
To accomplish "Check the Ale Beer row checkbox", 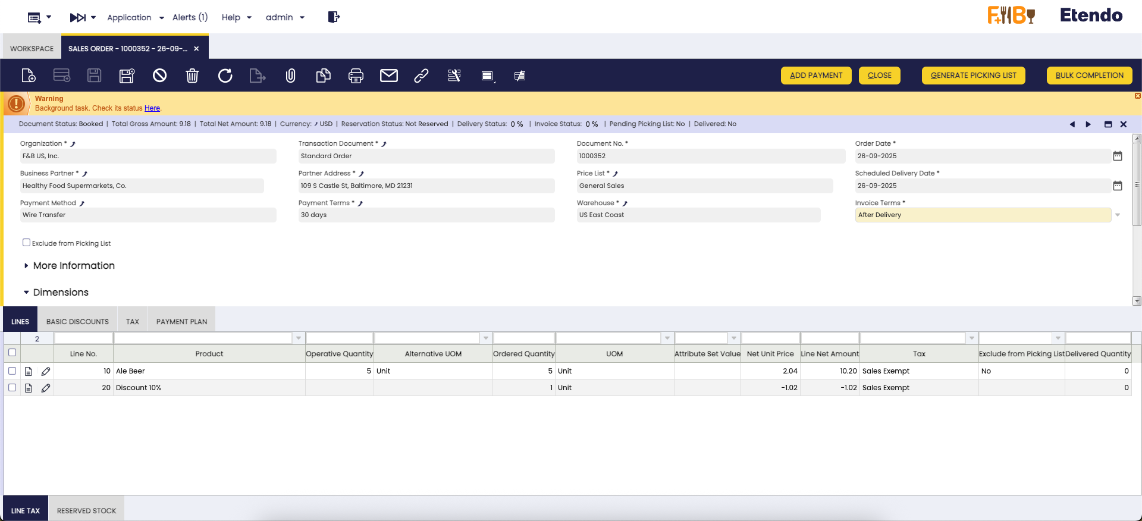I will click(x=12, y=371).
